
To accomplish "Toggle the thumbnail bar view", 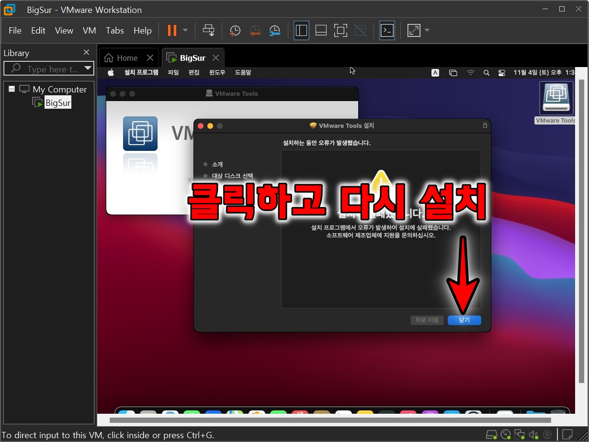I will point(321,31).
